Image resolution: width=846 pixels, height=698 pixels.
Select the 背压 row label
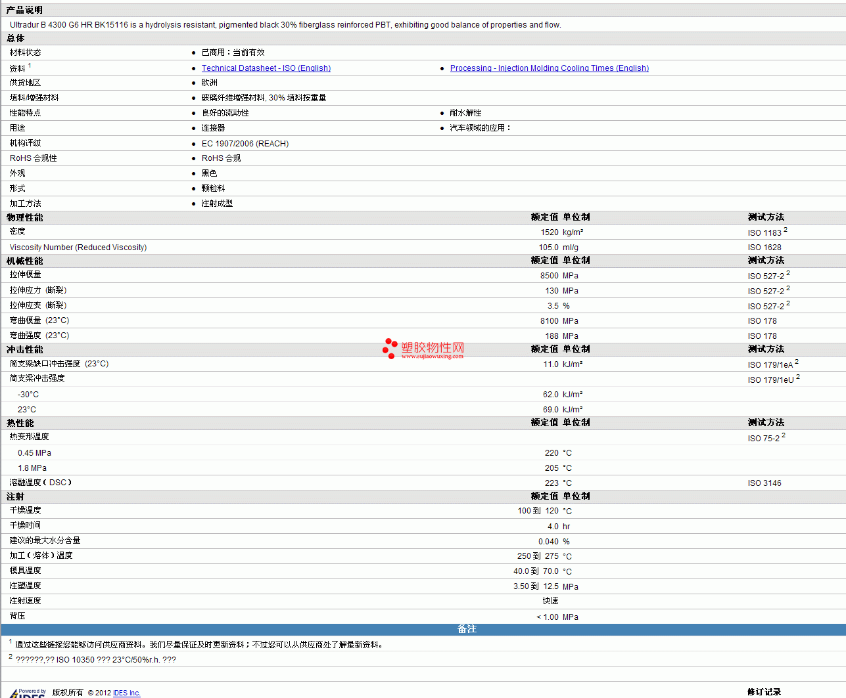tap(17, 616)
